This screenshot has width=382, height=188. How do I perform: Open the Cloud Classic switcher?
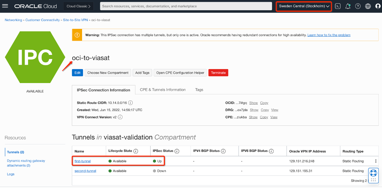coord(79,7)
